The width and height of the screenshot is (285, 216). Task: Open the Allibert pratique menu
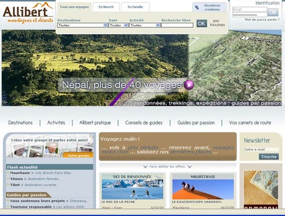click(x=95, y=122)
